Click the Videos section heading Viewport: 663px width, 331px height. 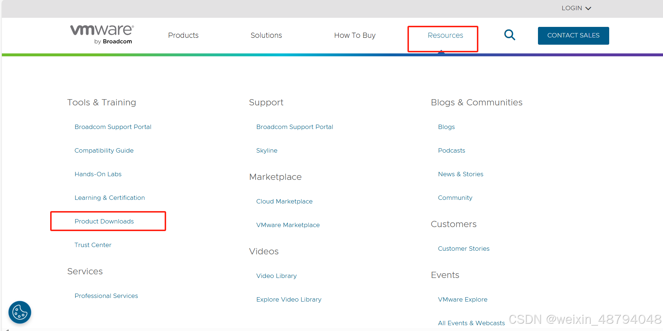pyautogui.click(x=264, y=251)
